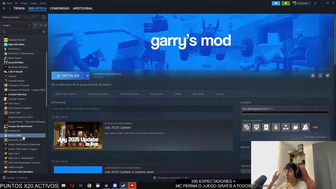Click the achievements progress bar
The height and width of the screenshot is (189, 336).
coord(285,112)
